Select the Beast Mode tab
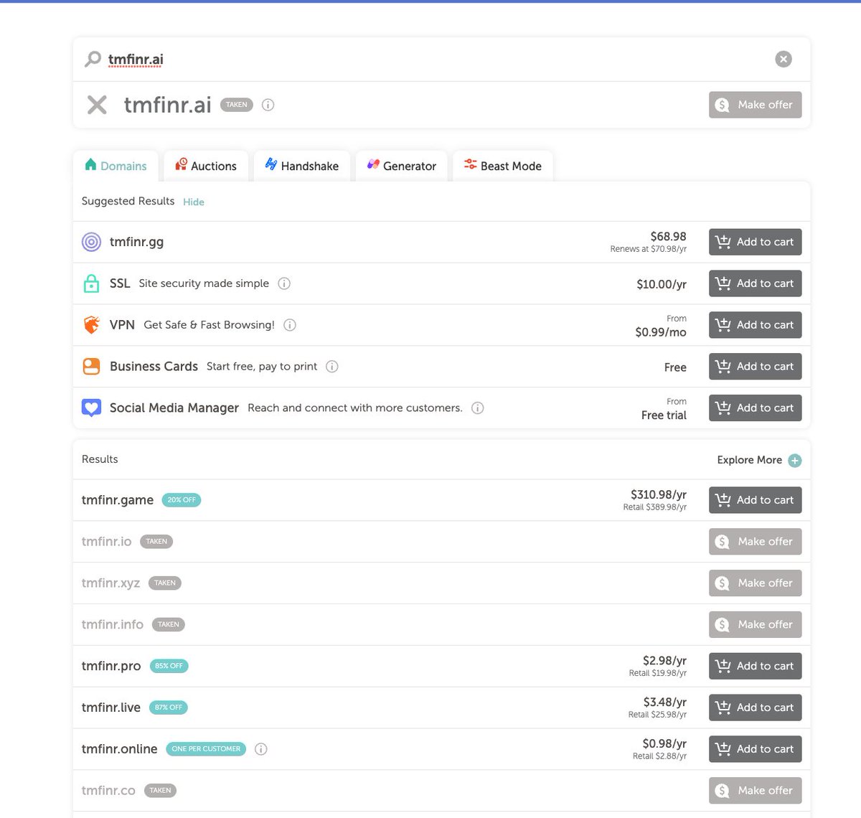Screen dimensions: 861x818 pyautogui.click(x=502, y=166)
